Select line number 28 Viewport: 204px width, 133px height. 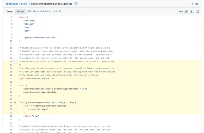pos(11,102)
